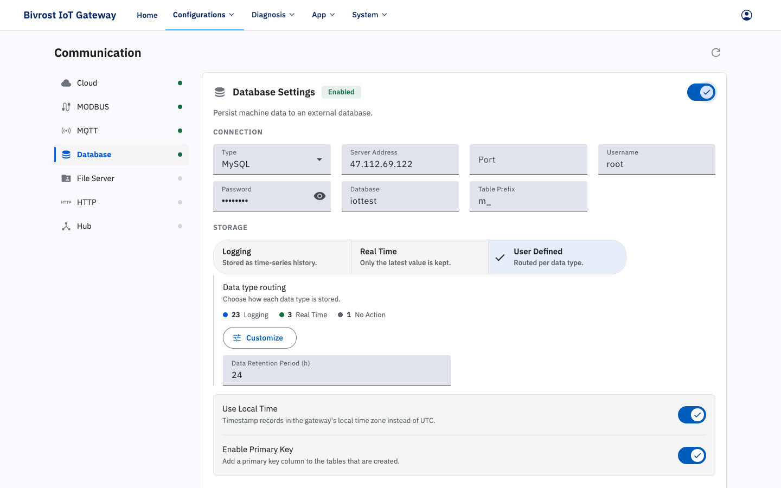Open MODBUS communication settings

[121, 107]
